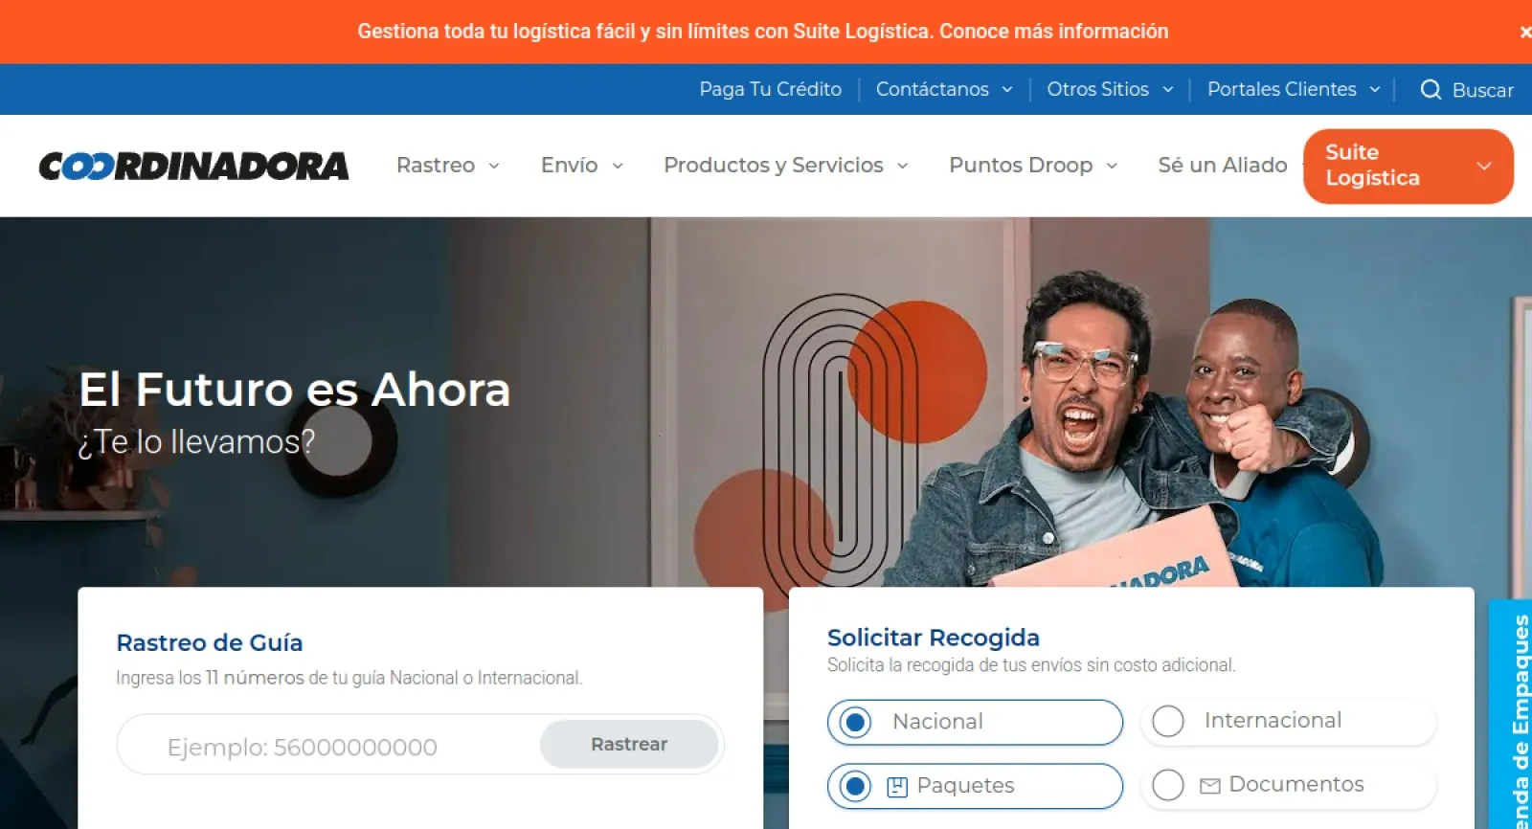
Task: Open the Envío menu chevron
Action: 618,166
